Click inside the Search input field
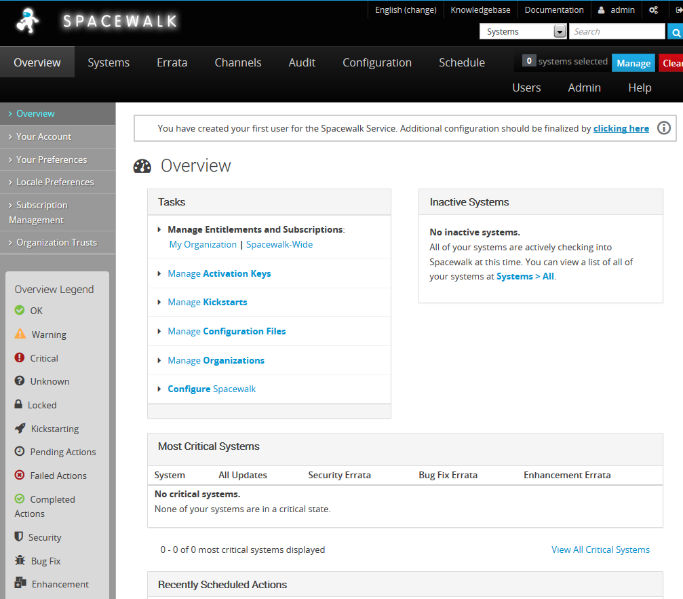 (617, 31)
